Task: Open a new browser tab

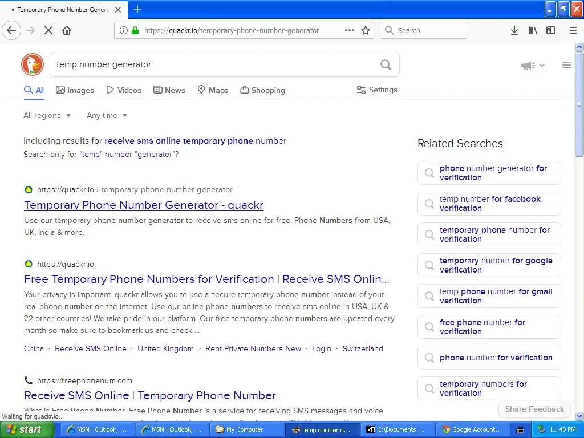Action: click(x=137, y=9)
